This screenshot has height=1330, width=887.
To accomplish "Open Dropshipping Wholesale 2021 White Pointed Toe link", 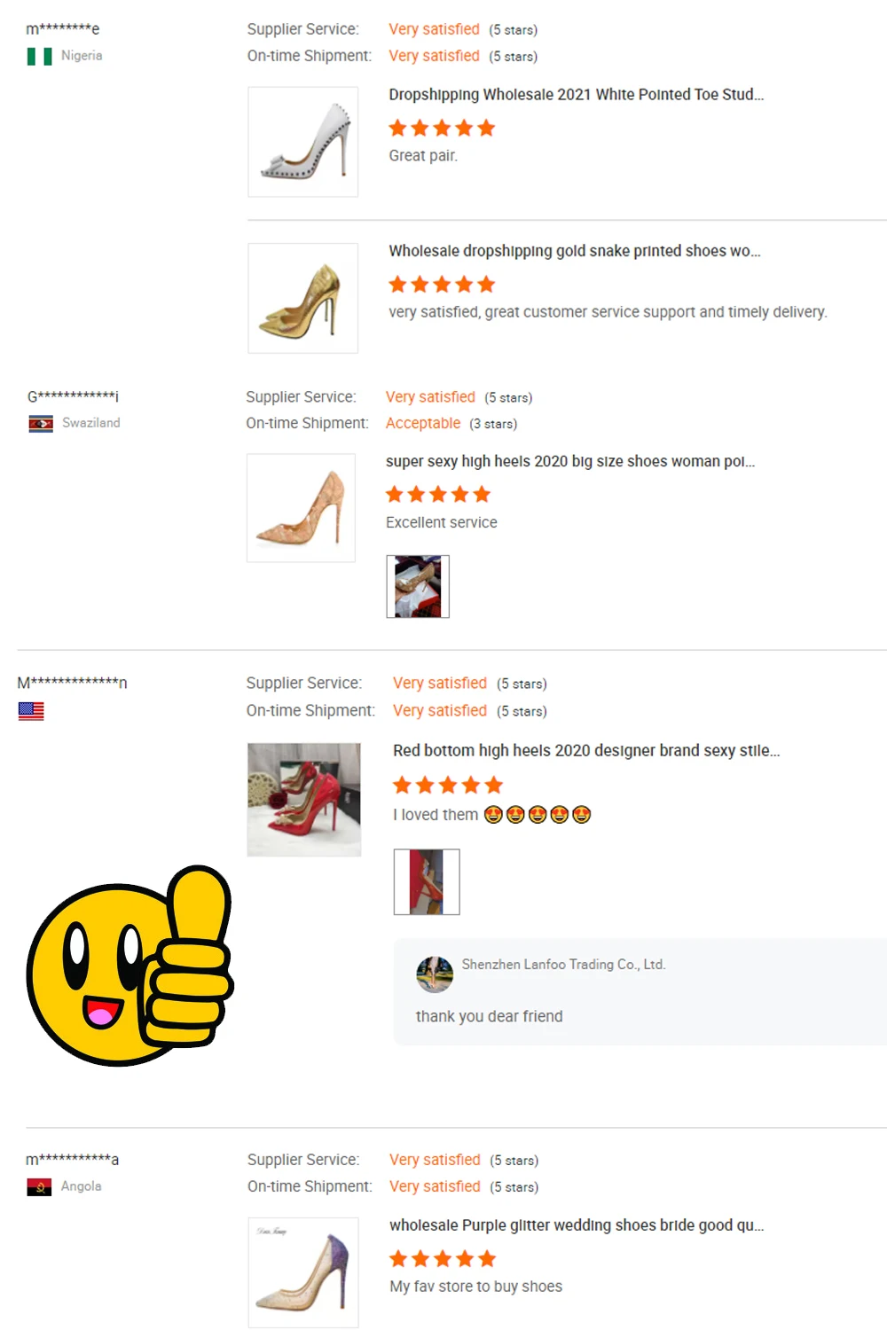I will [576, 95].
